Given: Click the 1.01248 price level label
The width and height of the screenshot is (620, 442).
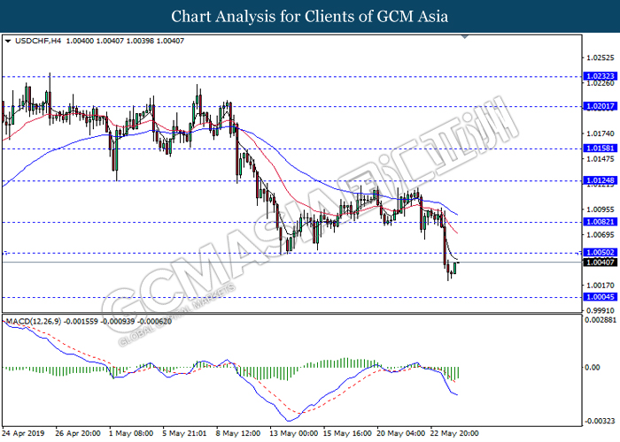Looking at the screenshot, I should tap(601, 180).
